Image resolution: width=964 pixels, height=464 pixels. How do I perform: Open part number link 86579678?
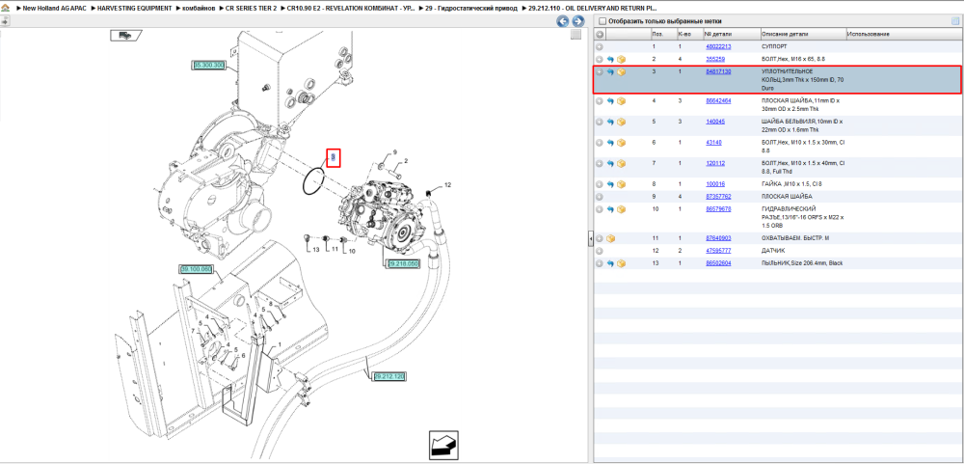coord(718,209)
